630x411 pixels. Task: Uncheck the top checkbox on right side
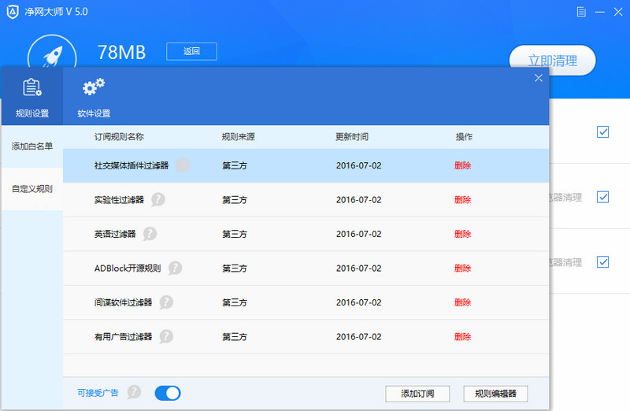[x=602, y=131]
